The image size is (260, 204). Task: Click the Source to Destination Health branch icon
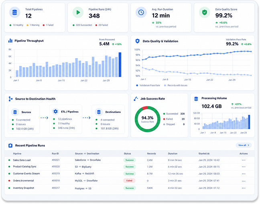pyautogui.click(x=10, y=99)
